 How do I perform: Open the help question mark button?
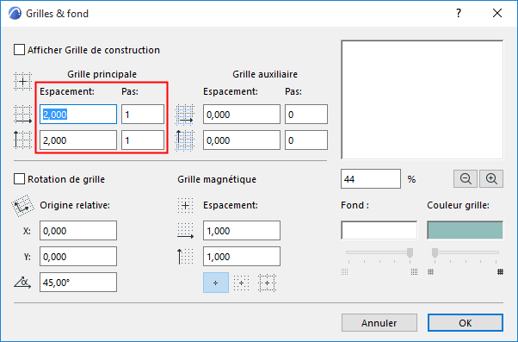[459, 13]
